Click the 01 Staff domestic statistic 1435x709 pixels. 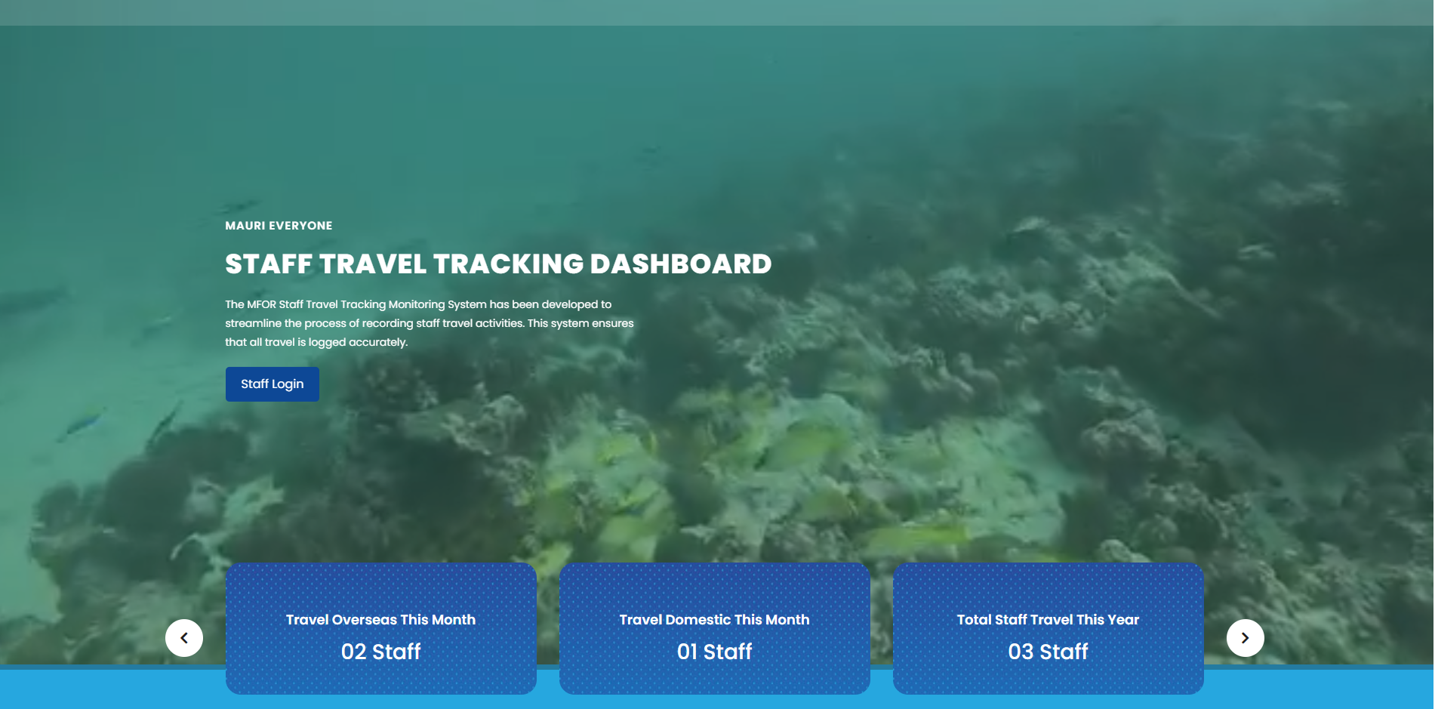coord(714,652)
